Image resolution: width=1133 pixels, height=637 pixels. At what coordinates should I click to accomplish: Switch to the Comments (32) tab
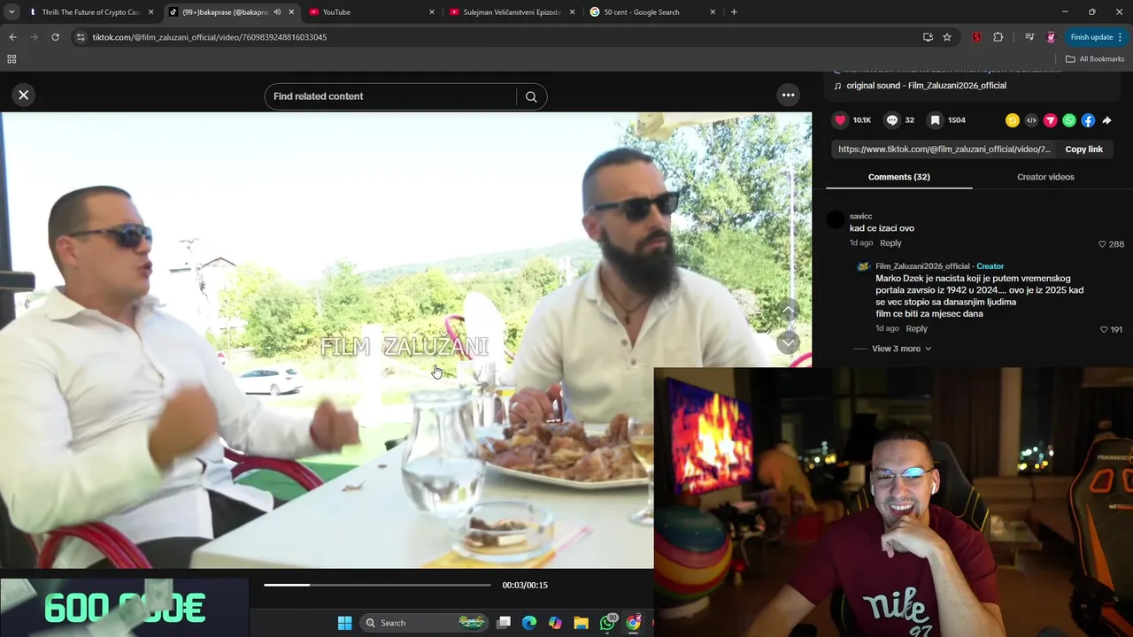pos(898,177)
